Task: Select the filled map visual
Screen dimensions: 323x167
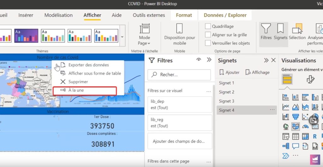Action: click(x=296, y=126)
